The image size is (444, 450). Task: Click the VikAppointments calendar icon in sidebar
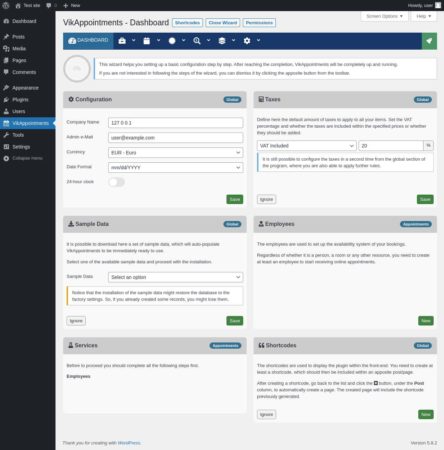pos(6,123)
